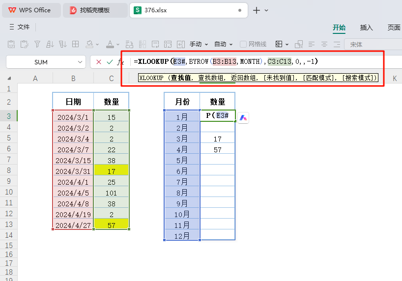Confirm formula with green checkmark
This screenshot has width=402, height=281.
click(110, 62)
